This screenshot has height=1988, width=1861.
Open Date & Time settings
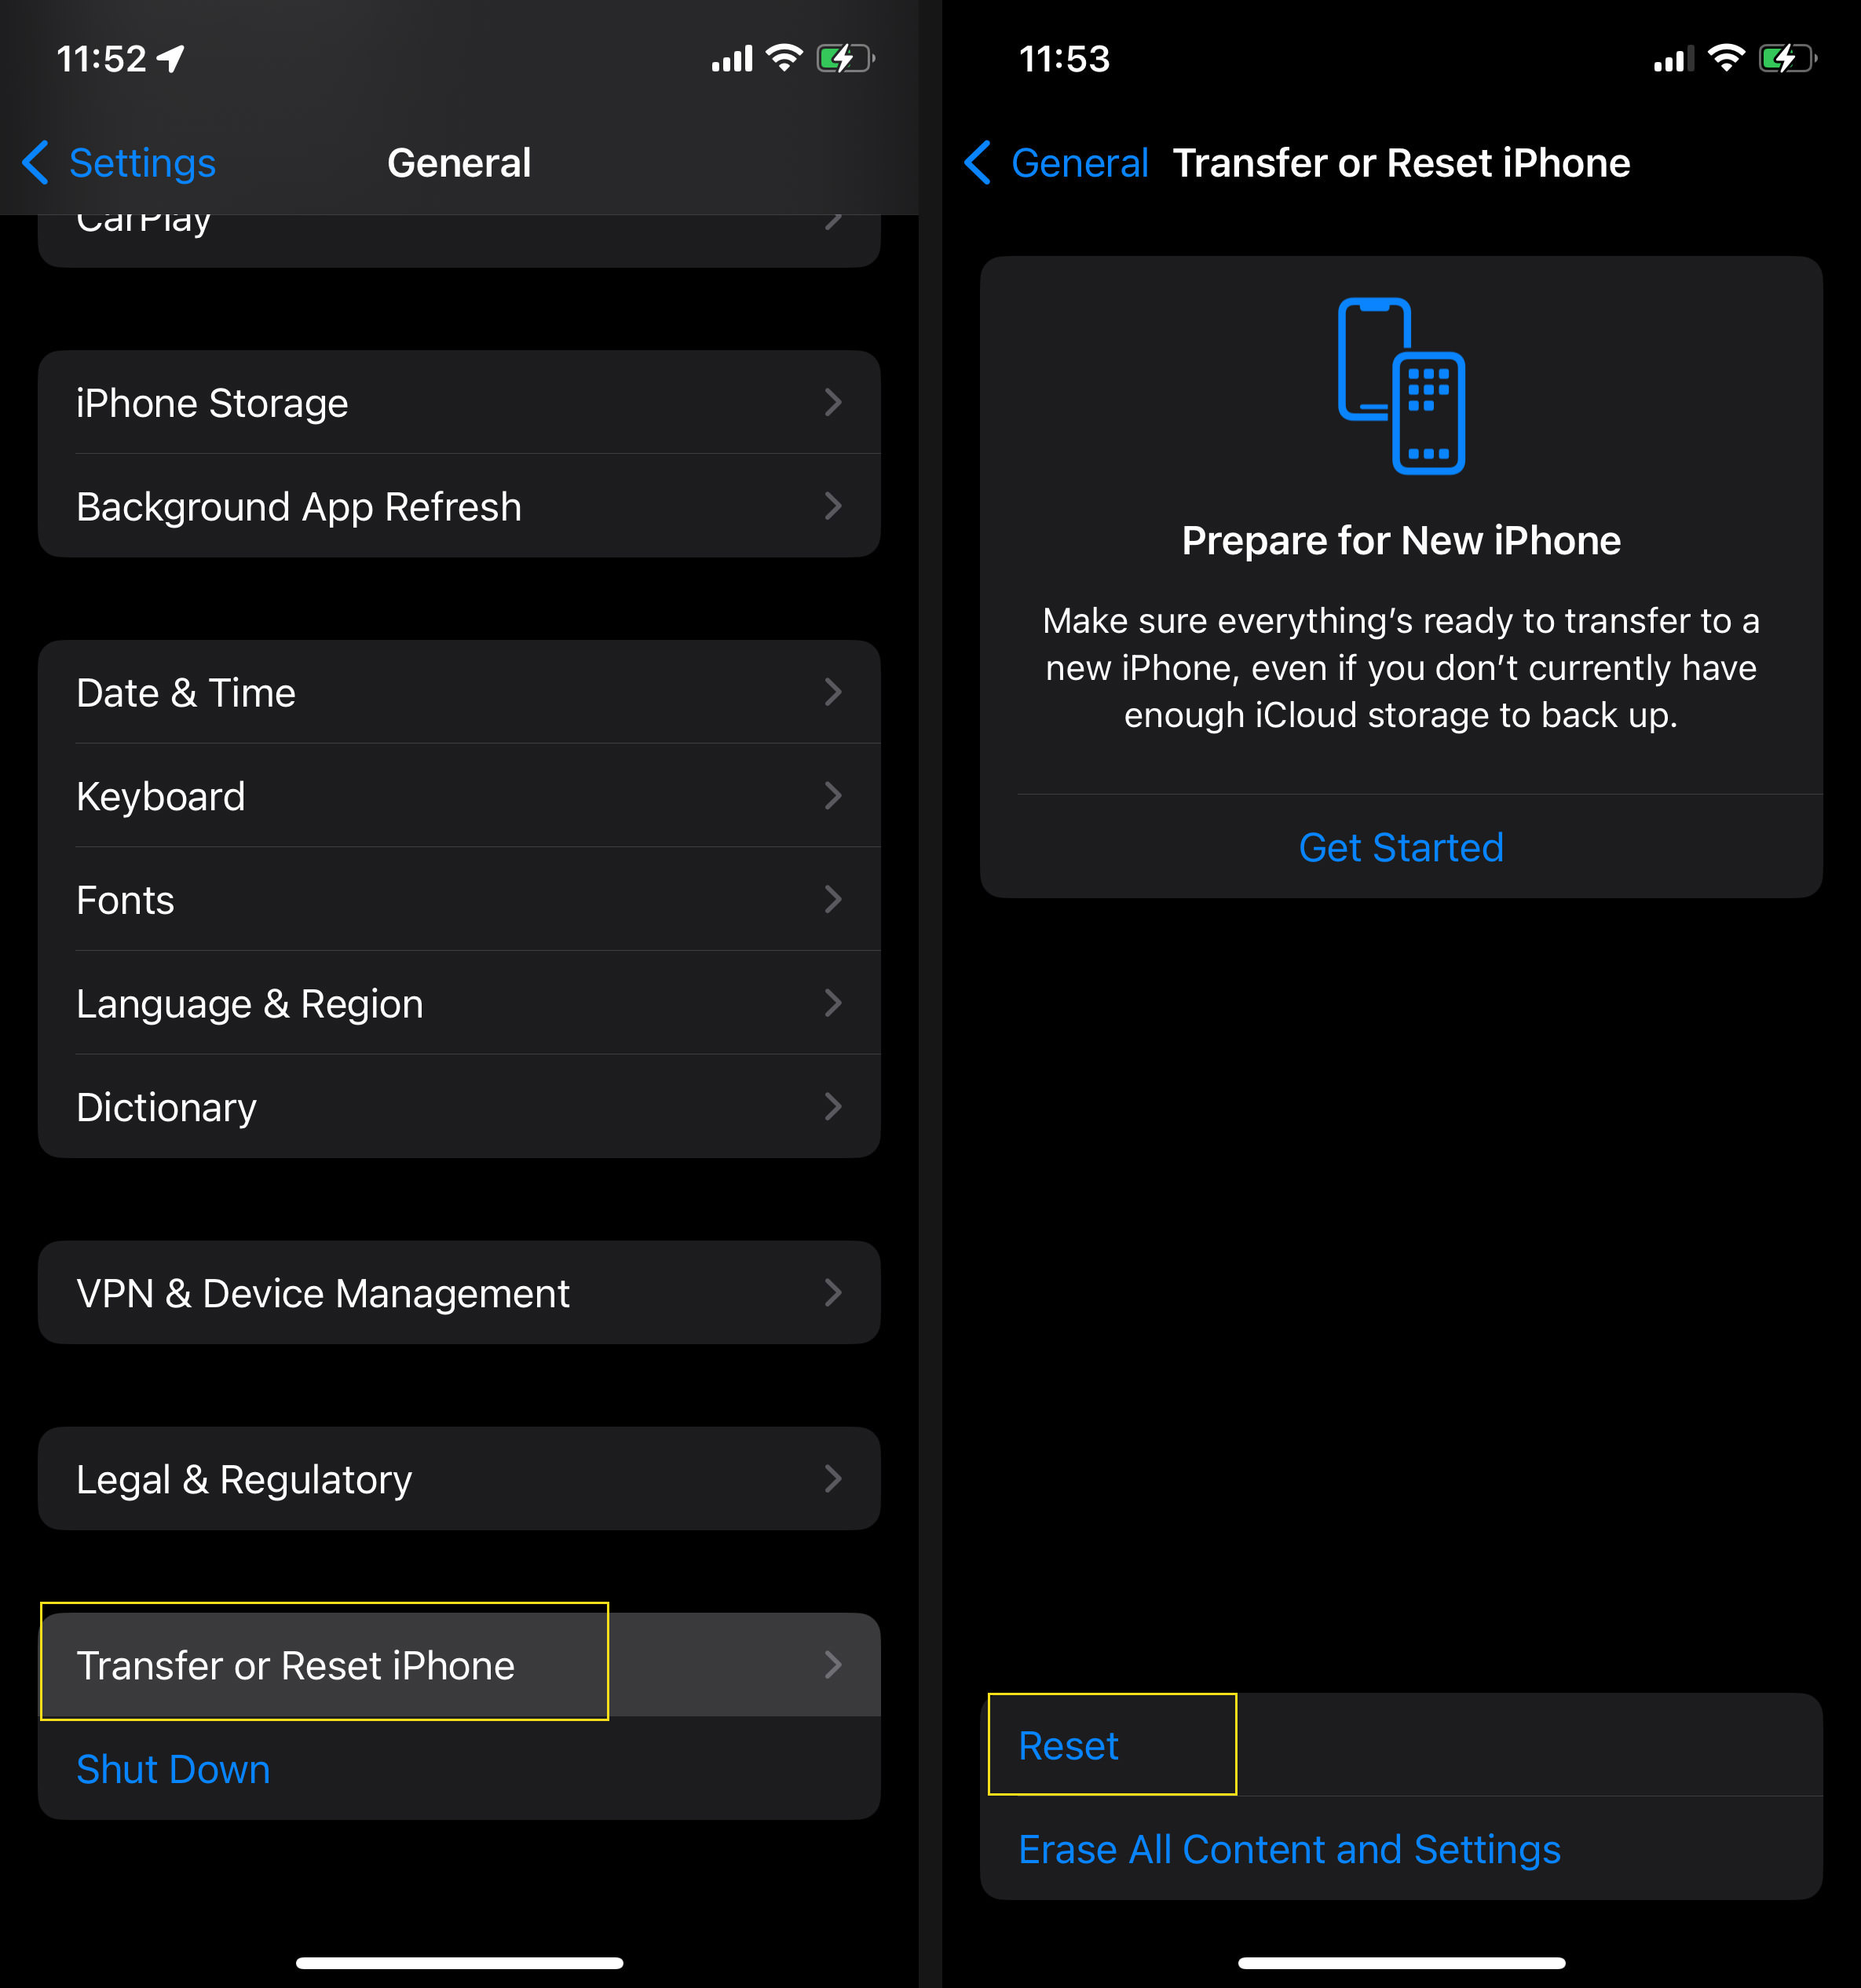(459, 692)
